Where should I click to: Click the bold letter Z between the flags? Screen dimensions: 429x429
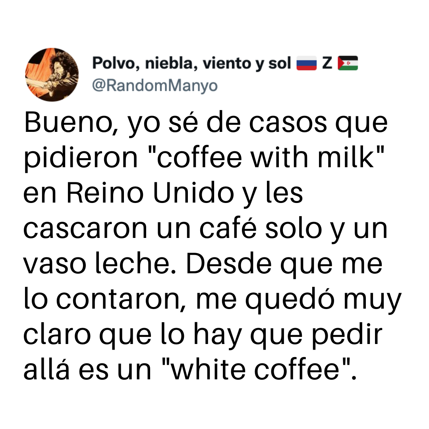[327, 63]
